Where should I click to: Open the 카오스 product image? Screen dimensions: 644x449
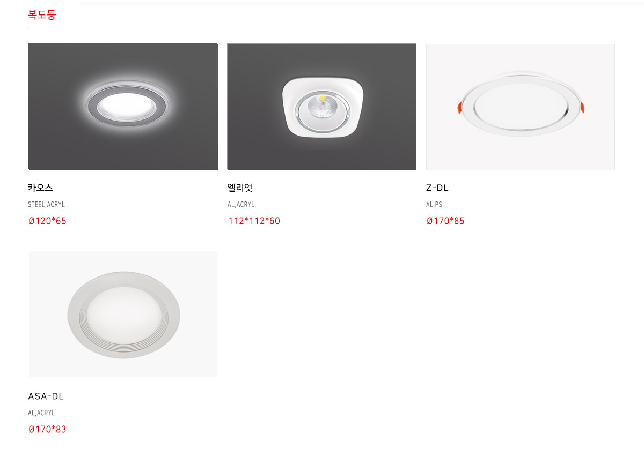(123, 107)
